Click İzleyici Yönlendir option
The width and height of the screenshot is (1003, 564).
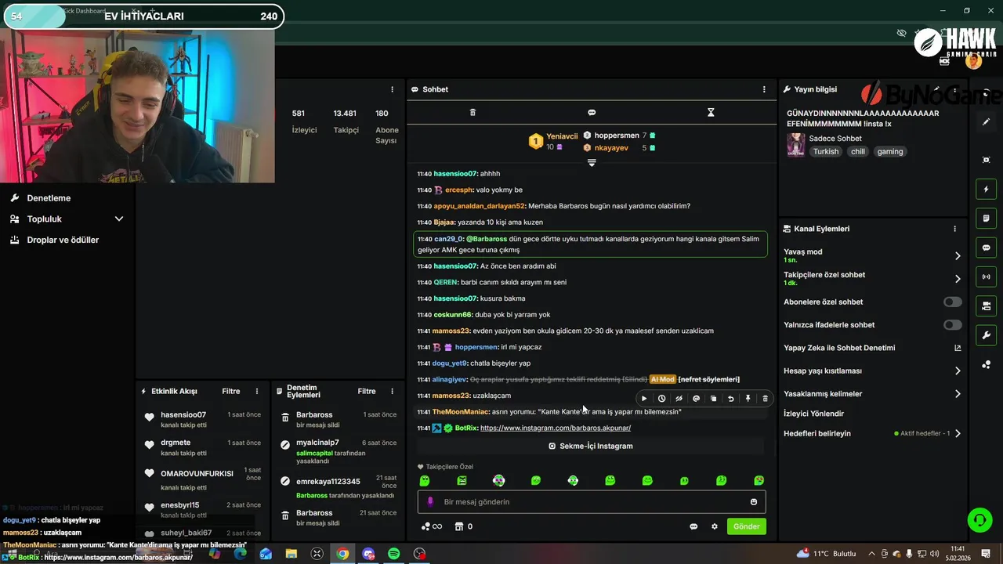(x=813, y=414)
